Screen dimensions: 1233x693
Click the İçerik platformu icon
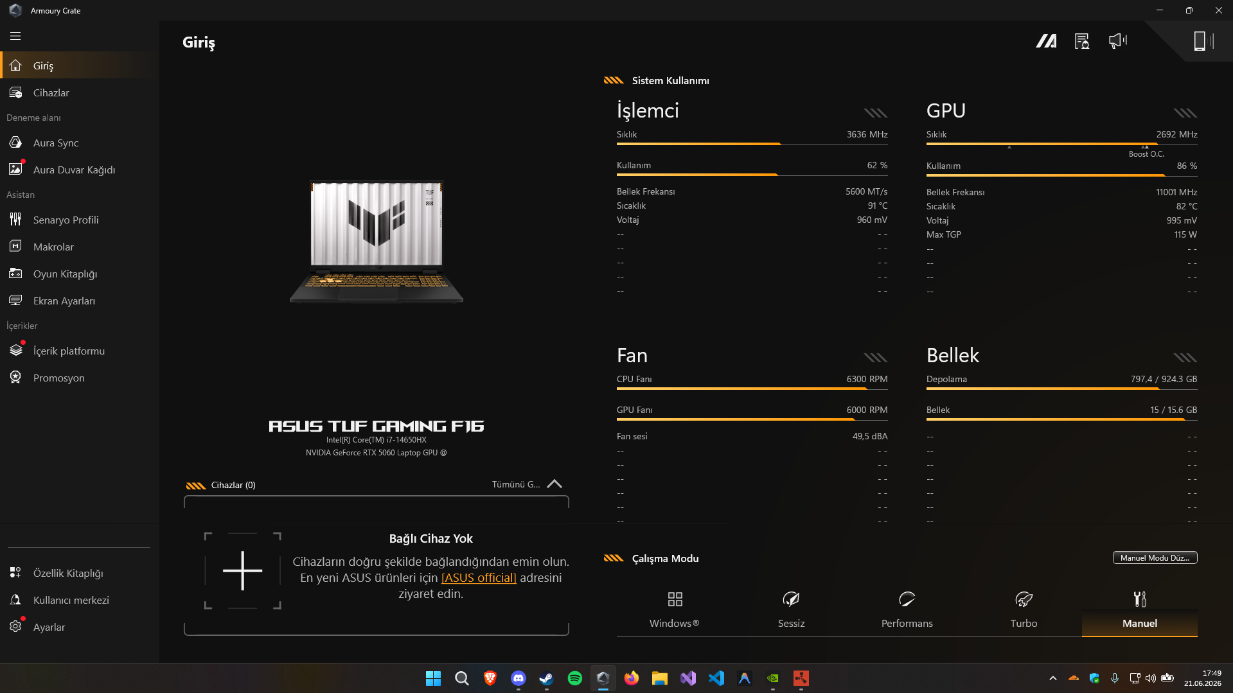click(x=15, y=351)
